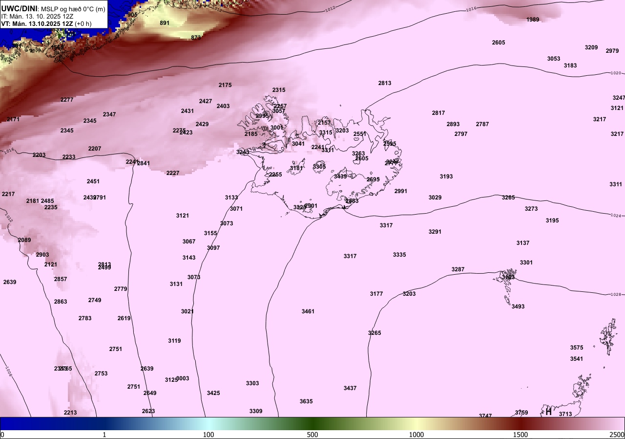The image size is (625, 439).
Task: Click the 500 tick on color scale
Action: pos(312,435)
